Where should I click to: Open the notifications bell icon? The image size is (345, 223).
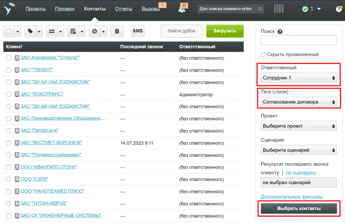[182, 9]
